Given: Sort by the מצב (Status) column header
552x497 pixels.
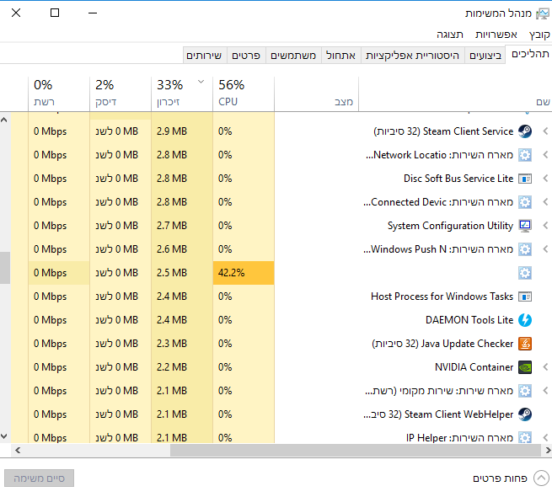Looking at the screenshot, I should click(x=317, y=94).
